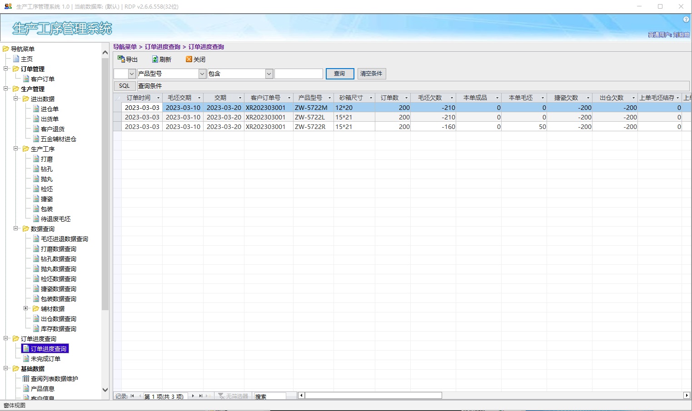This screenshot has width=692, height=411.
Task: Go to first record navigation arrow
Action: click(132, 396)
